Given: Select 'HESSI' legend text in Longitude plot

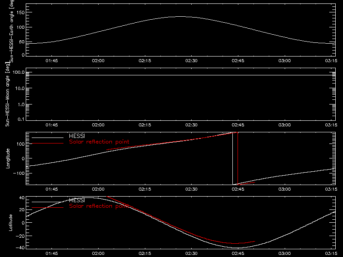Looking at the screenshot, I should point(77,136).
